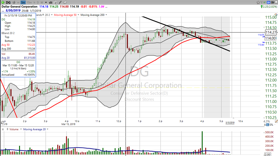Click the 29.6B market cap value
The height and width of the screenshot is (156, 278).
[25, 11]
